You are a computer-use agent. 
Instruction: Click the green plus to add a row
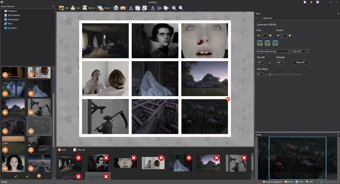click(270, 36)
